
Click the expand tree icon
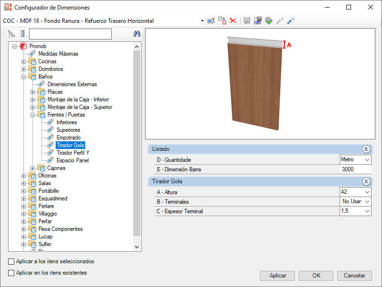click(11, 34)
